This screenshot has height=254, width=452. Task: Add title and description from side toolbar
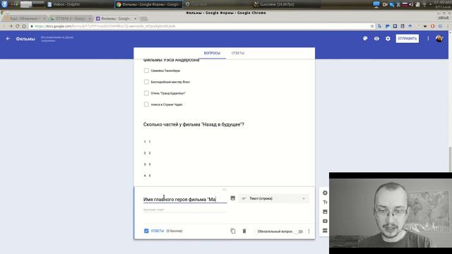click(325, 202)
